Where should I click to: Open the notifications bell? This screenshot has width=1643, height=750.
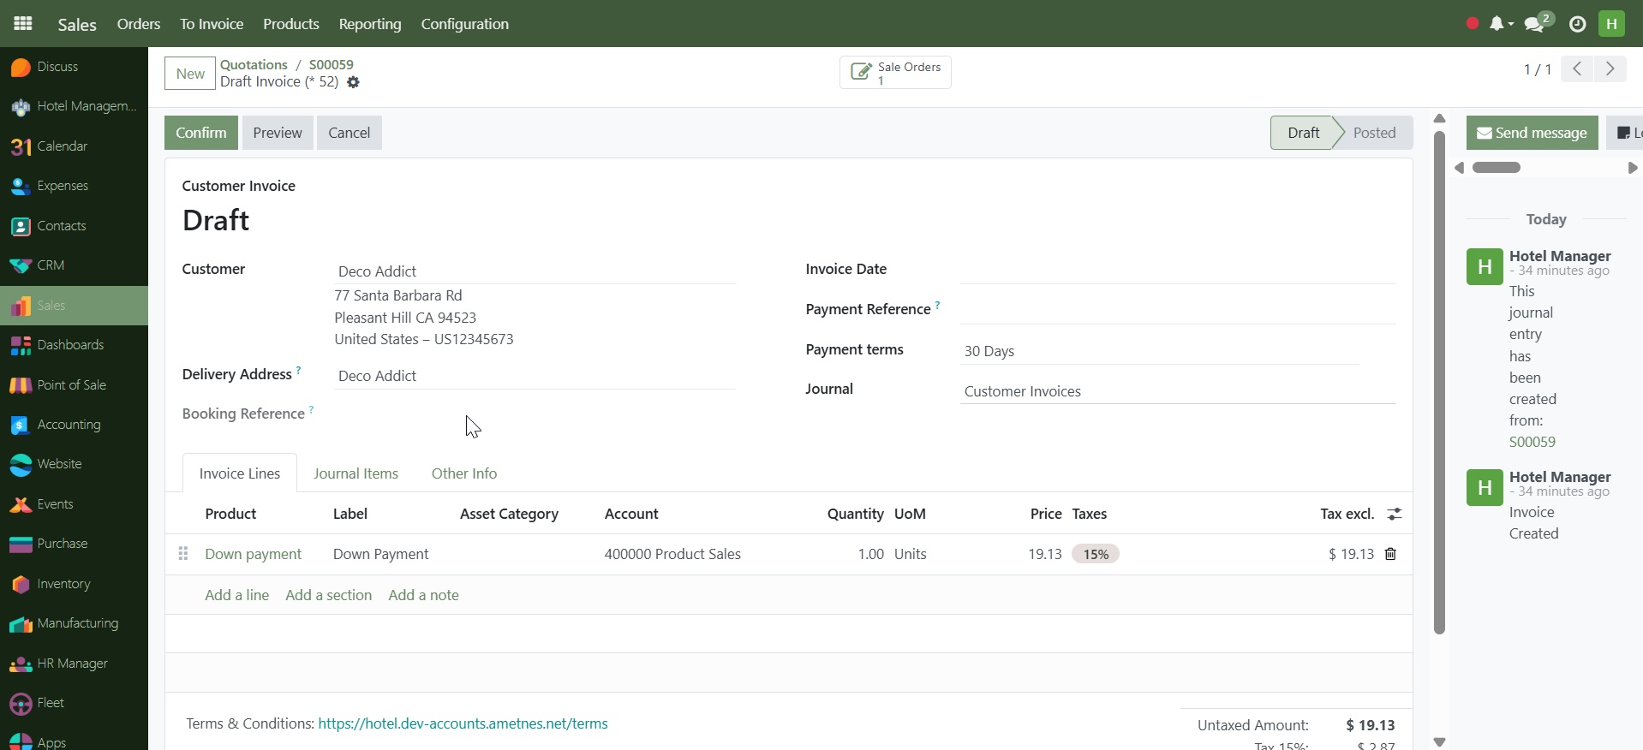(1497, 24)
